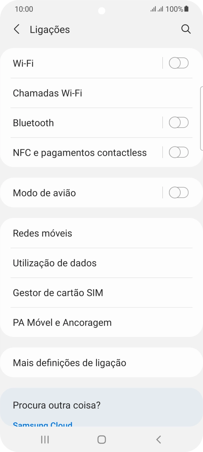Enable the Wi-Fi toggle
This screenshot has height=452, width=203.
178,63
